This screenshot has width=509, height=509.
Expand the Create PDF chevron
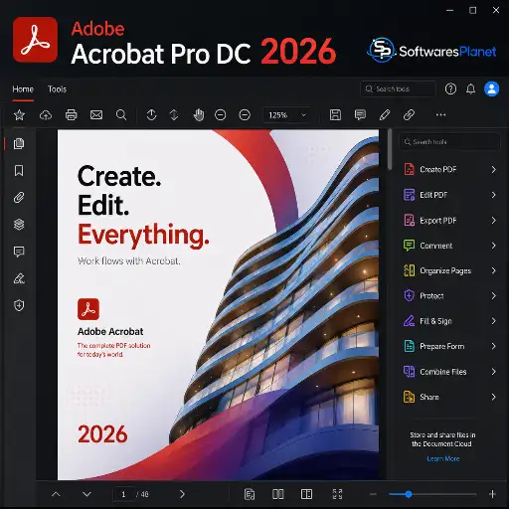493,169
